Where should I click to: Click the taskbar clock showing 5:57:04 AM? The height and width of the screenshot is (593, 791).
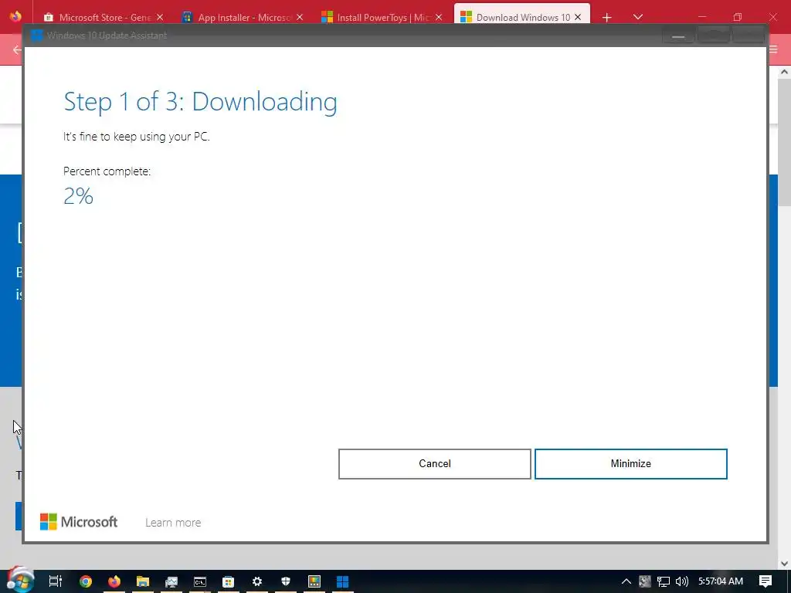click(x=721, y=581)
